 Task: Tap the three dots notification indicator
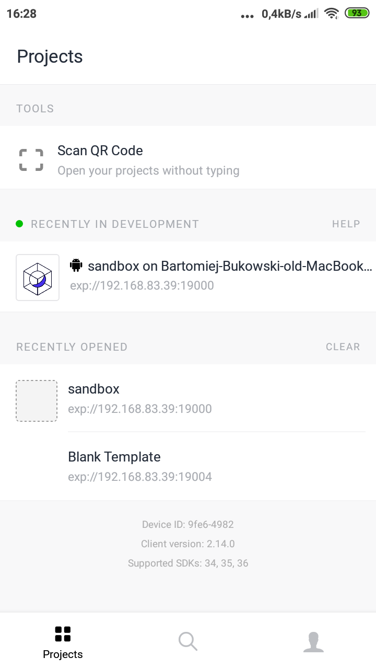246,15
